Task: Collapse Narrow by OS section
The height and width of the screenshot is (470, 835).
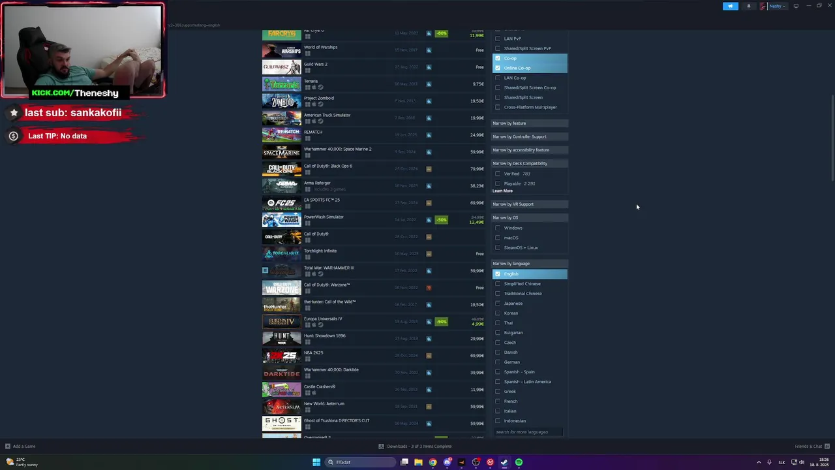Action: [x=529, y=217]
